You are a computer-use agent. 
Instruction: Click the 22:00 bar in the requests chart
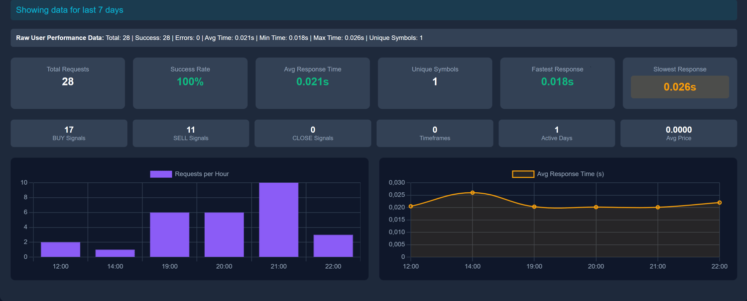(x=333, y=246)
